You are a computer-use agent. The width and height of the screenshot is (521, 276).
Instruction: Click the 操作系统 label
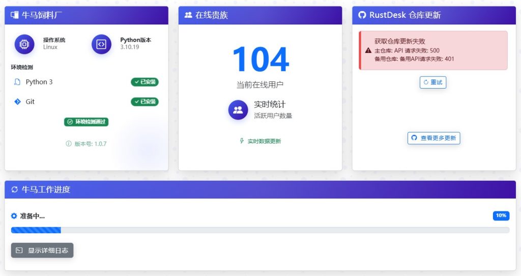pos(54,40)
